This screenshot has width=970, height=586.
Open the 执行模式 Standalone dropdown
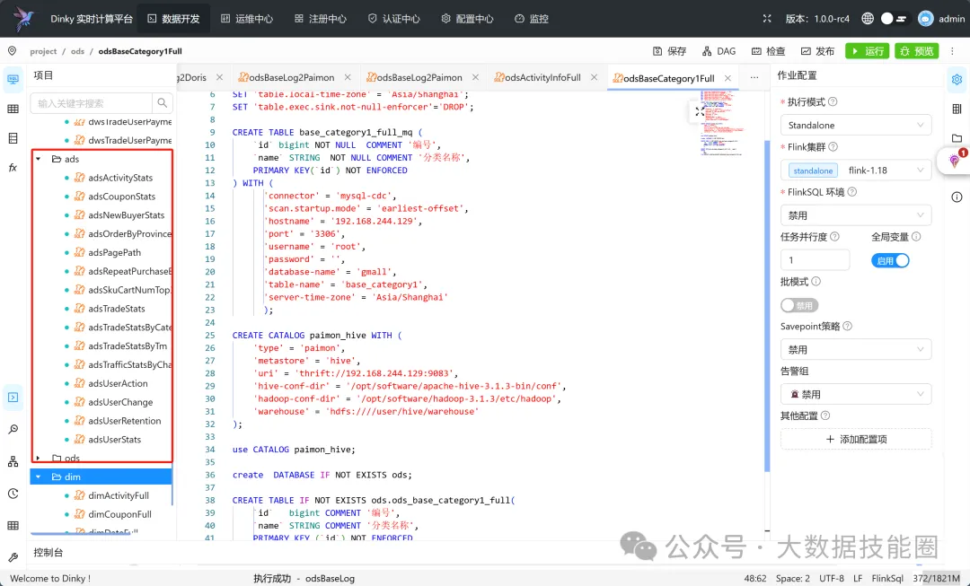[856, 125]
